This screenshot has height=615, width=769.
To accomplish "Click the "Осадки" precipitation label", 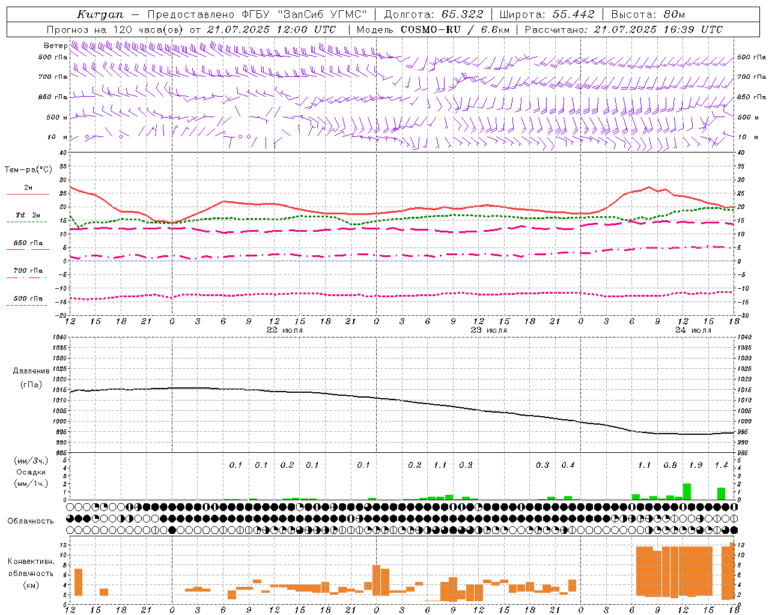I will (31, 472).
